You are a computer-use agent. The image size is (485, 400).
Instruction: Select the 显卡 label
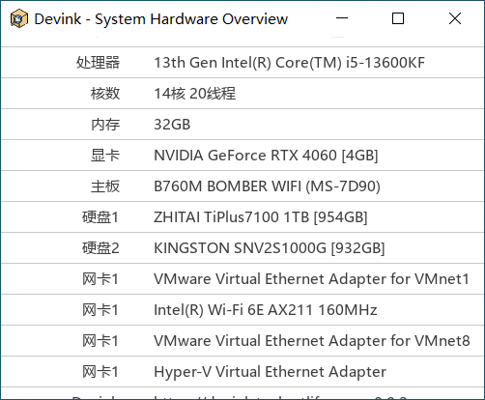point(105,156)
